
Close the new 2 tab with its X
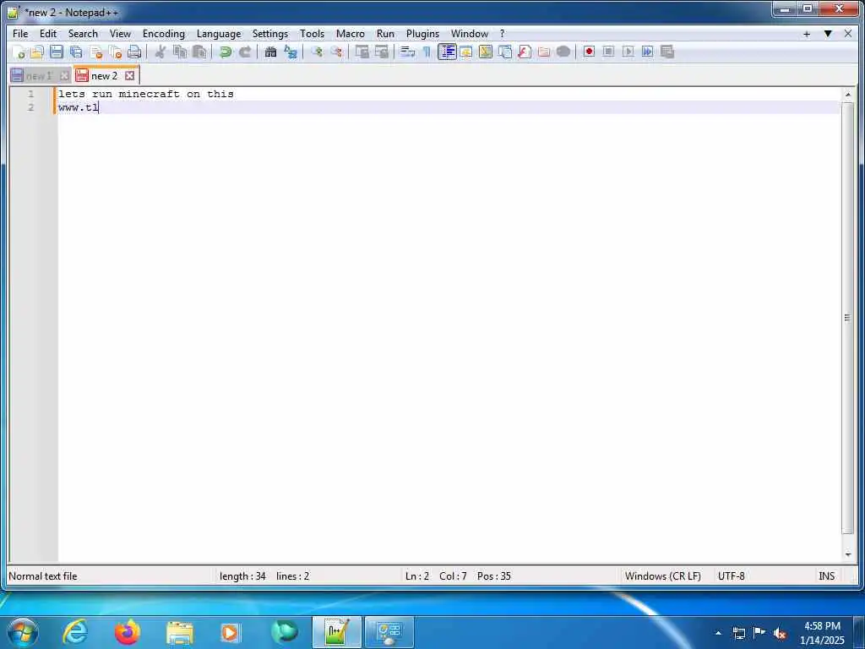click(129, 75)
